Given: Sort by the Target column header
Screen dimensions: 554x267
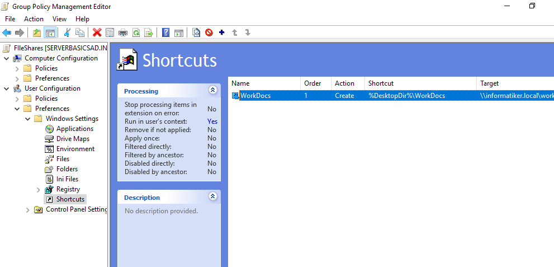Looking at the screenshot, I should click(x=515, y=83).
